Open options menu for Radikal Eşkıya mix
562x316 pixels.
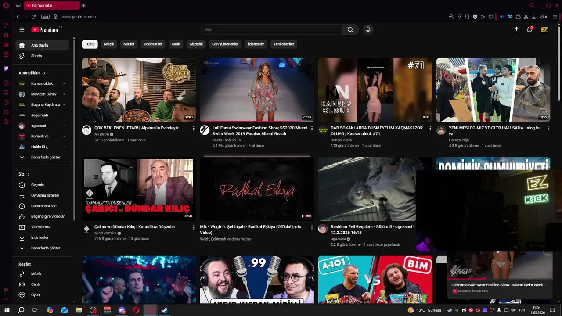(x=312, y=227)
